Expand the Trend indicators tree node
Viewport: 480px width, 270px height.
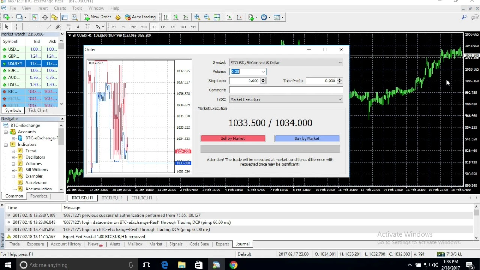(x=13, y=151)
